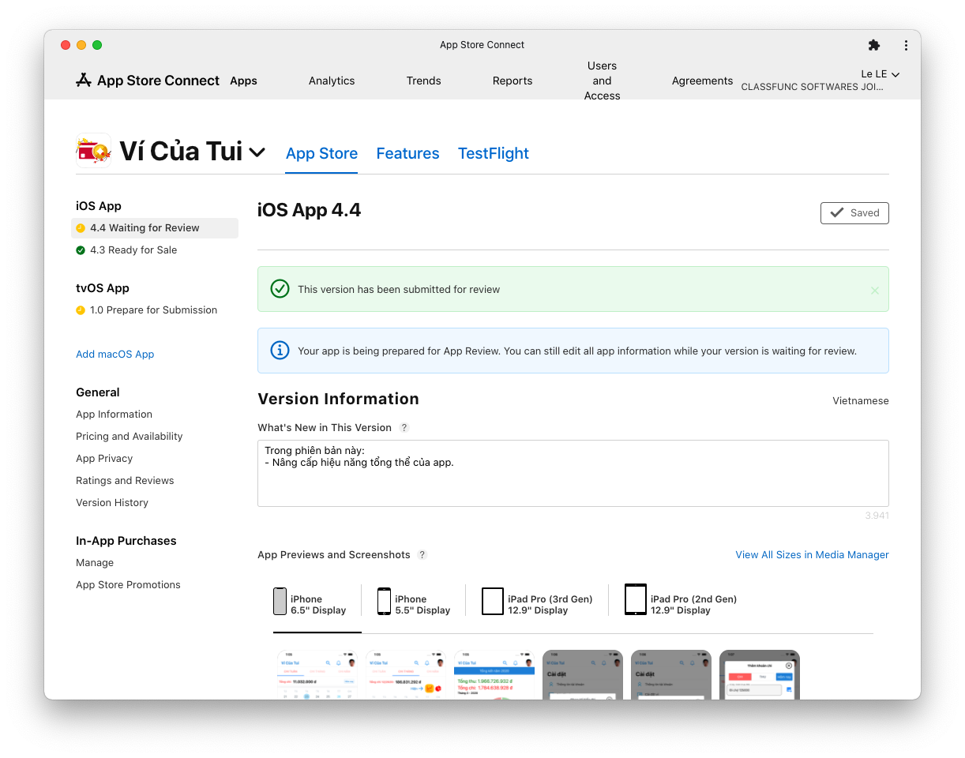Select iPad Pro (3rd Gen) 12.9" Display tab
This screenshot has height=758, width=965.
point(537,604)
